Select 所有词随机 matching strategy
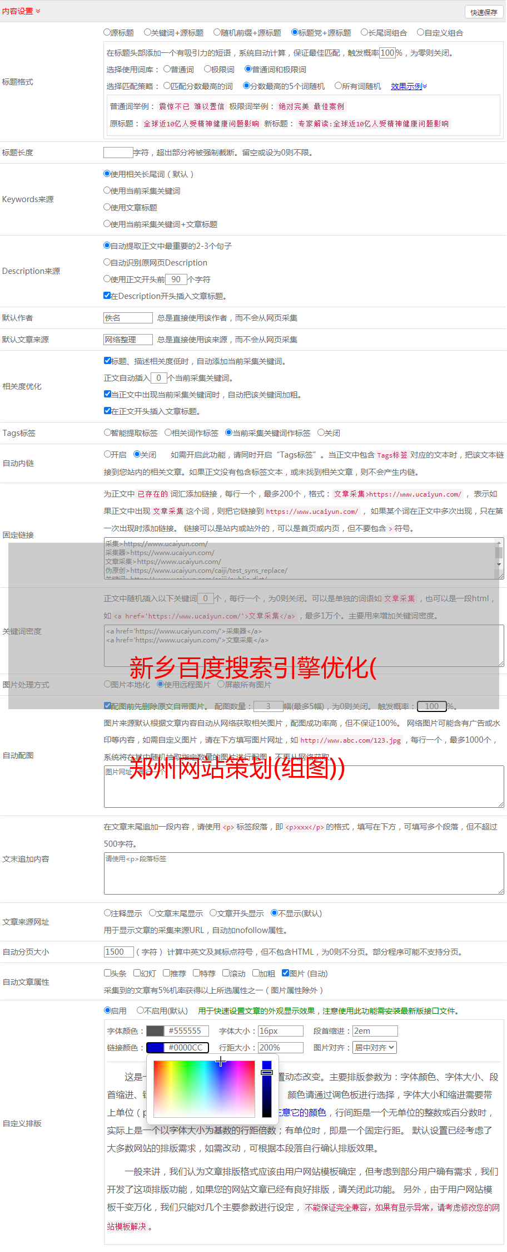This screenshot has width=507, height=1252. click(x=338, y=86)
